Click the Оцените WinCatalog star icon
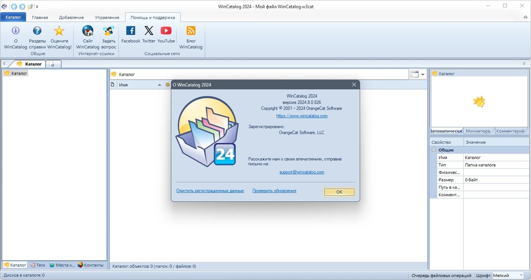 pos(59,31)
